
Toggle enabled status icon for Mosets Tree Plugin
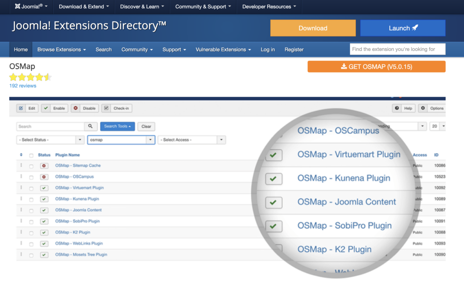(x=44, y=255)
